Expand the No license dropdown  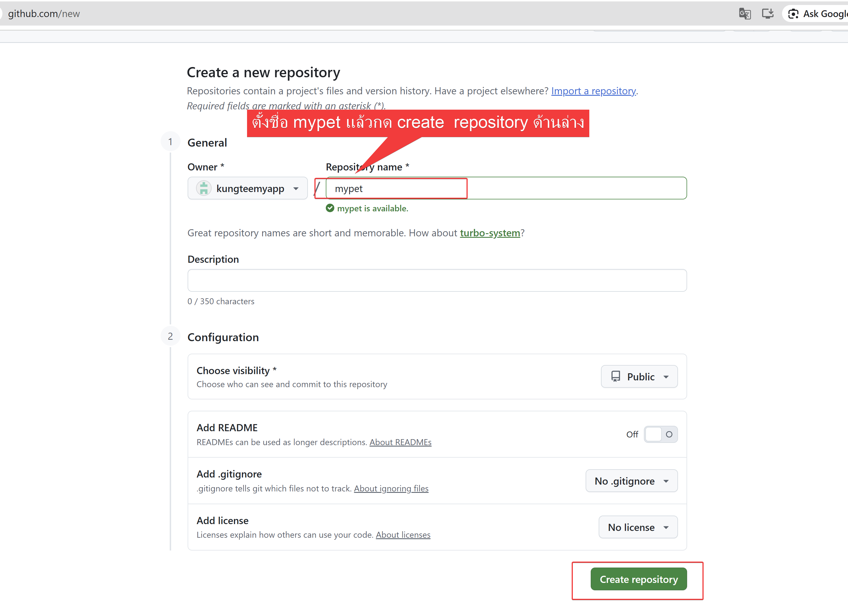[x=638, y=527]
